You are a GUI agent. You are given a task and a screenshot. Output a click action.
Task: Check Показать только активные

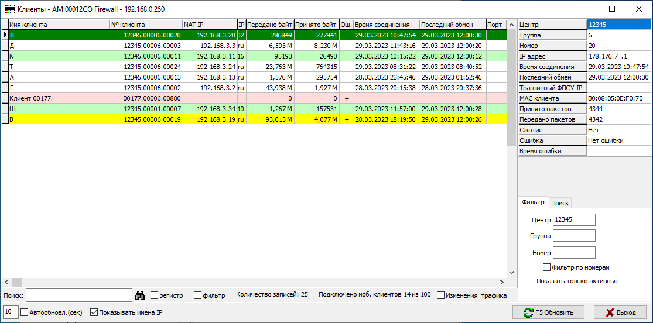532,281
